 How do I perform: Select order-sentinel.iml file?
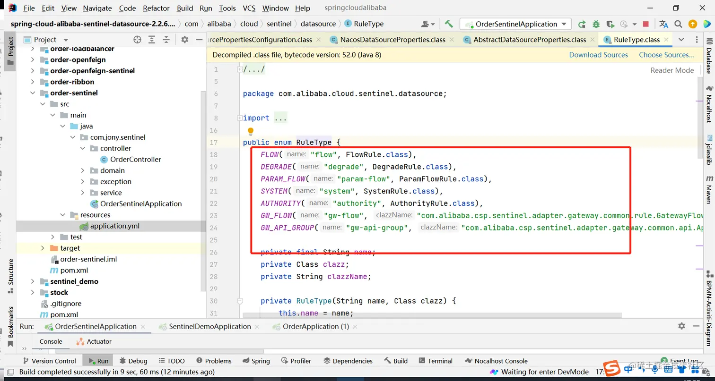(88, 259)
